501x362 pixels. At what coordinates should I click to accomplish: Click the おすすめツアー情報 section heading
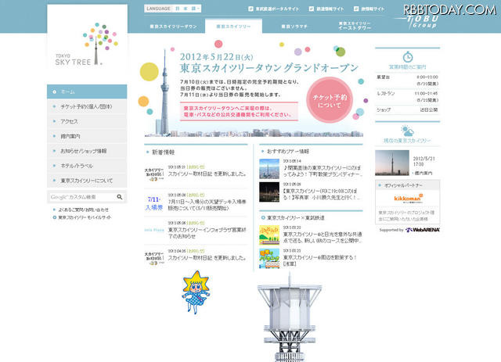[288, 152]
